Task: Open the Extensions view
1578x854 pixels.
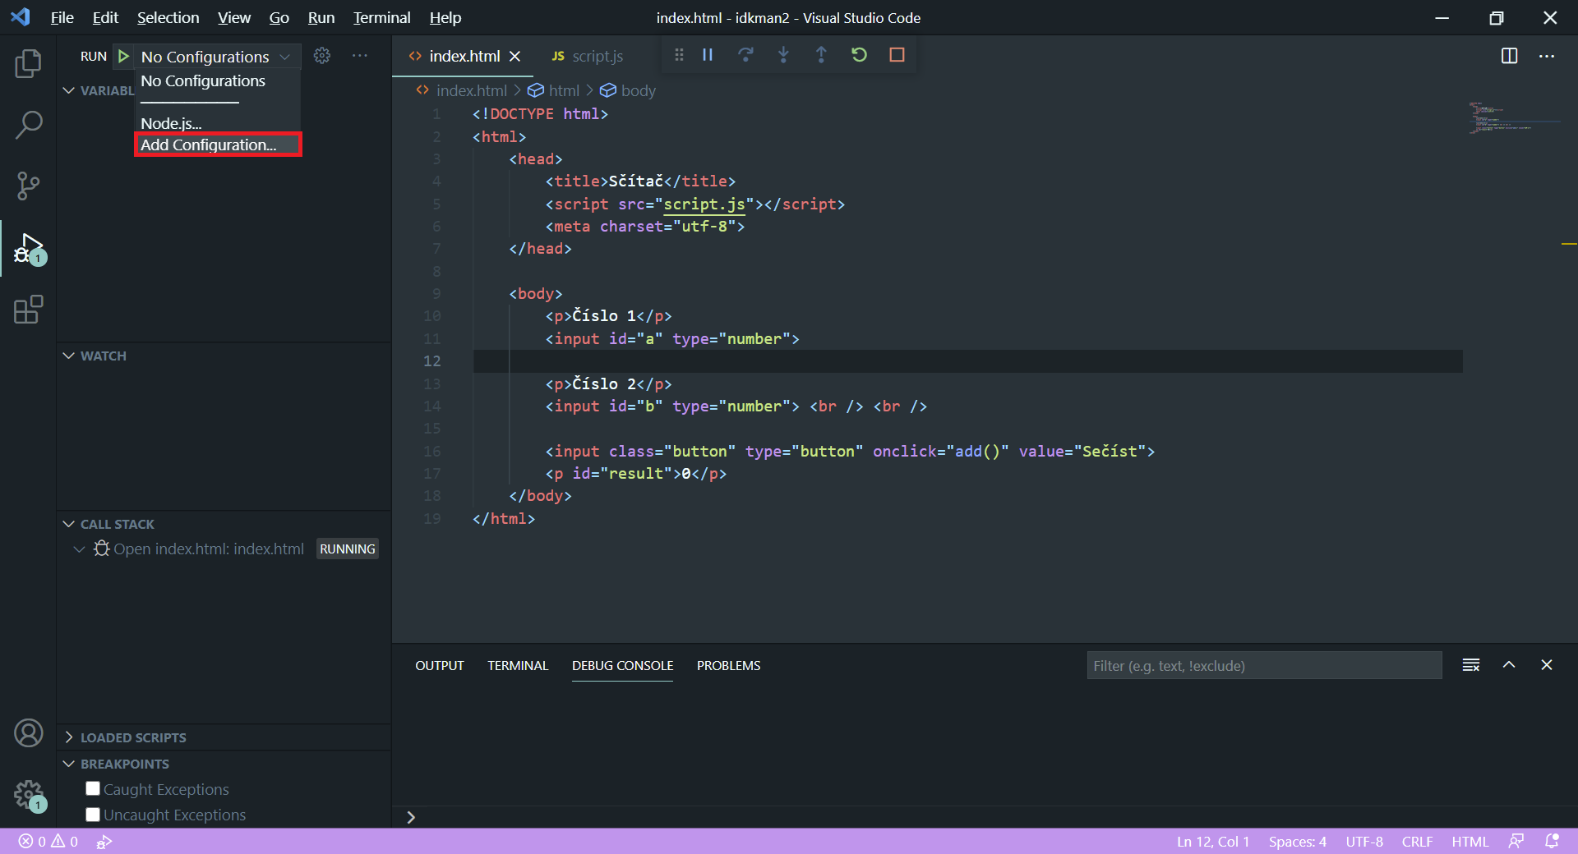Action: pos(29,310)
